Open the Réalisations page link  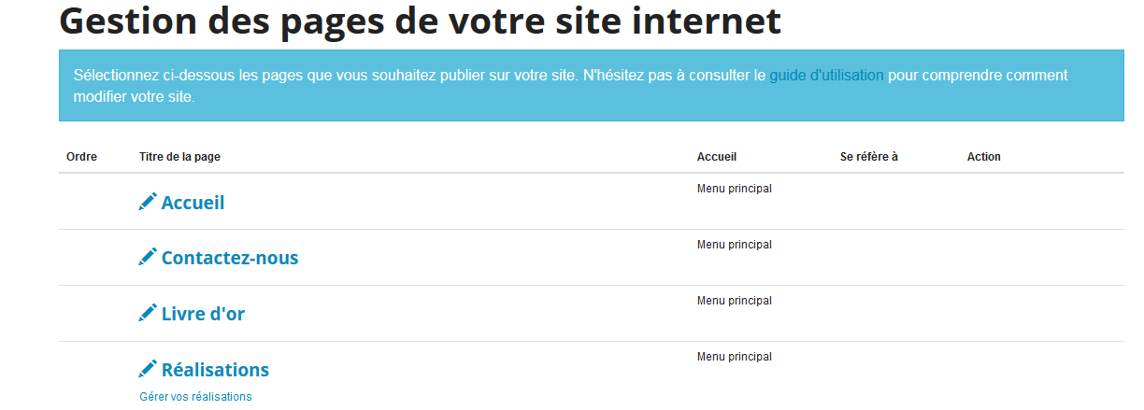coord(215,371)
